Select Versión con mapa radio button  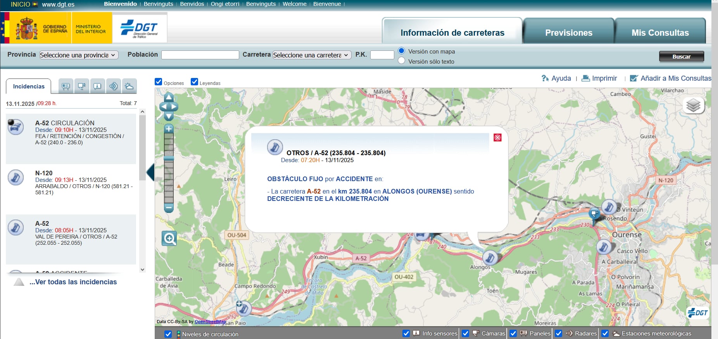tap(402, 51)
